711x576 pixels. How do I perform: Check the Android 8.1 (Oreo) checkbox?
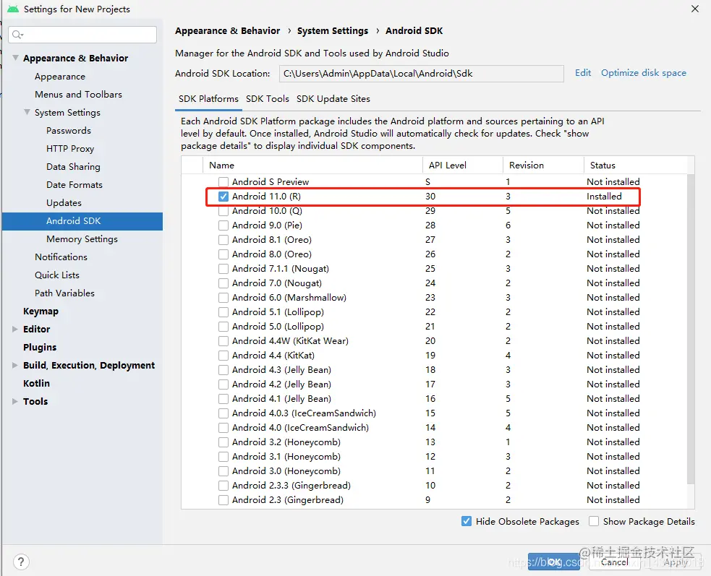pos(223,240)
